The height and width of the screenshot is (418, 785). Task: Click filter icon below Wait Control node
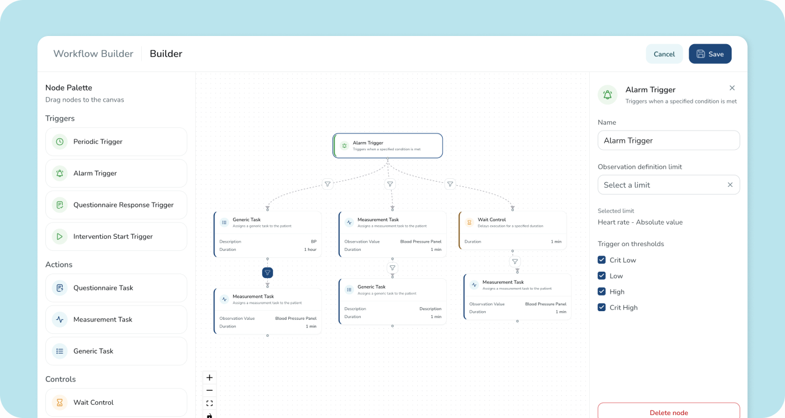(x=515, y=262)
